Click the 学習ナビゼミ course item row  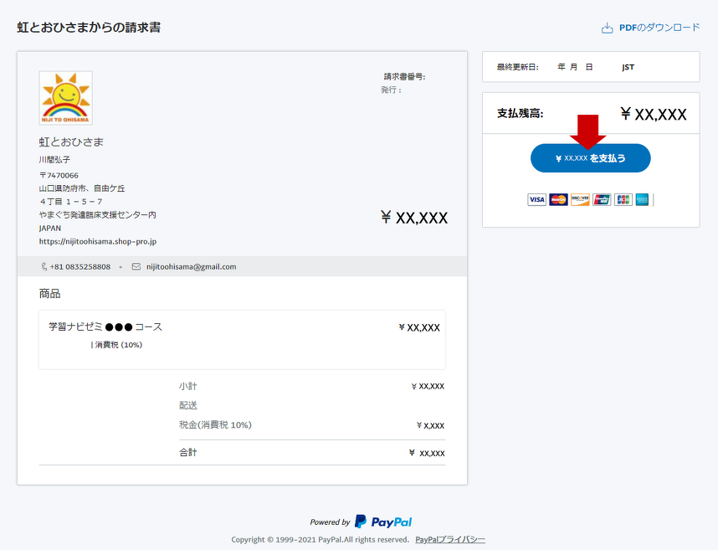click(242, 338)
